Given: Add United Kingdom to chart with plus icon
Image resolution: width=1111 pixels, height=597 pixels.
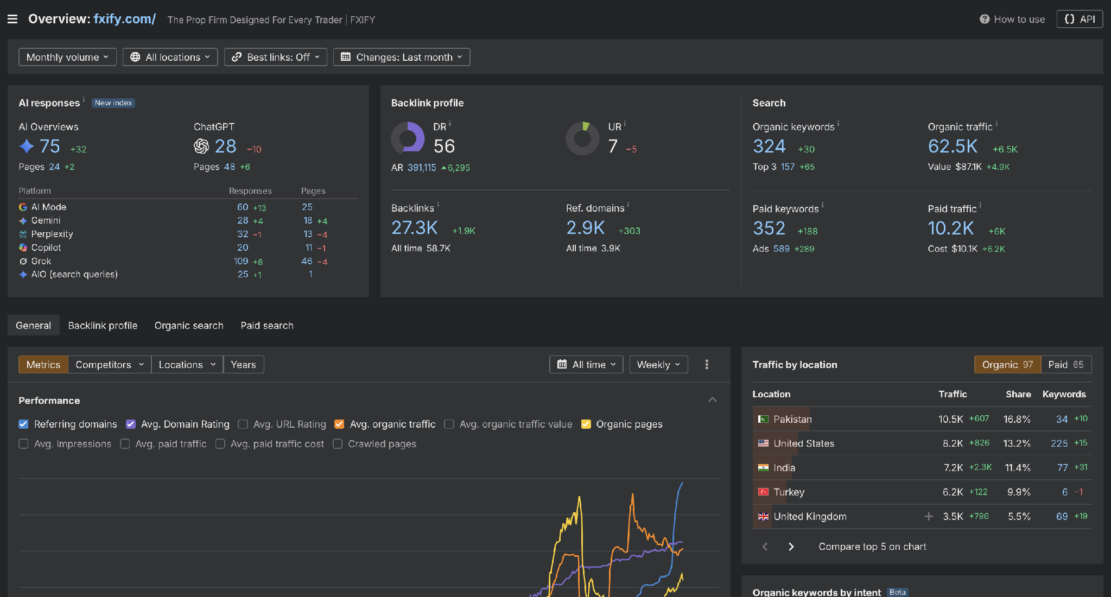Looking at the screenshot, I should [x=929, y=517].
